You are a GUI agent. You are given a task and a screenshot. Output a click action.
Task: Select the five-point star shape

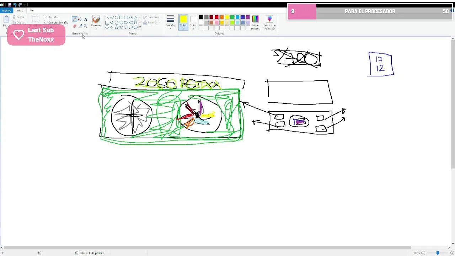(x=116, y=27)
